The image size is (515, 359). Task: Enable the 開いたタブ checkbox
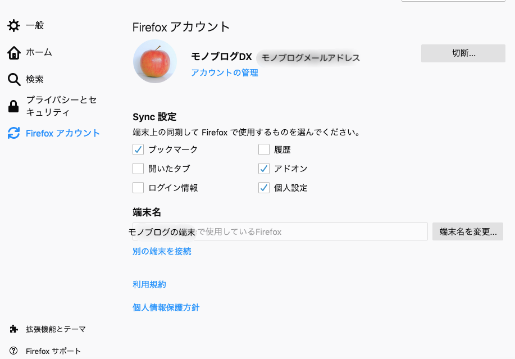coord(138,169)
